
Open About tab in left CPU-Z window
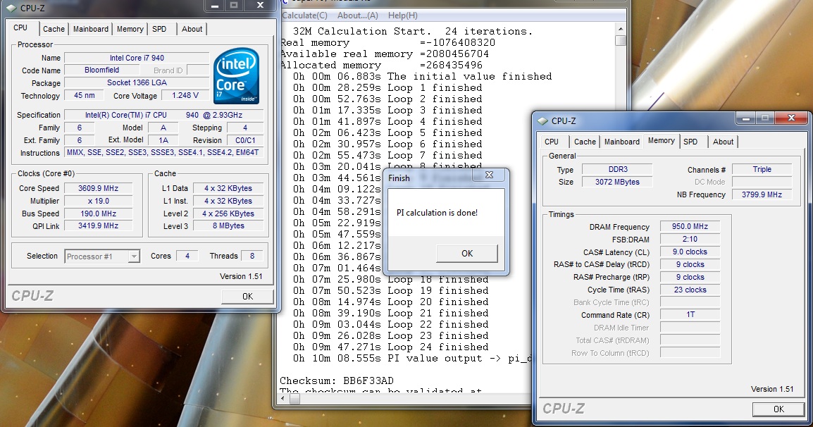click(x=192, y=29)
